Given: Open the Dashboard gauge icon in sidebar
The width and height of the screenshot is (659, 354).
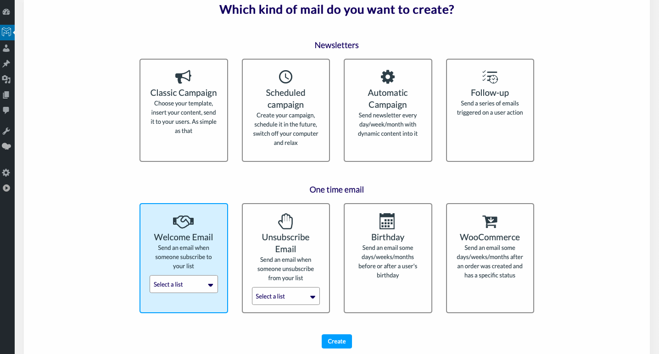Looking at the screenshot, I should tap(6, 12).
